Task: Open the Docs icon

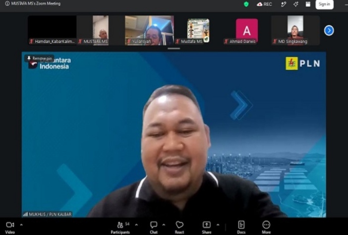Action: point(241,225)
